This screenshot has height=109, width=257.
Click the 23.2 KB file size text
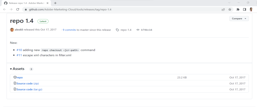click(x=182, y=78)
